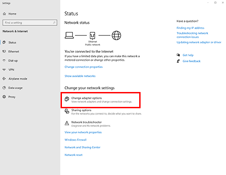226x175 pixels.
Task: Click the Network reset link
Action: [x=74, y=155]
